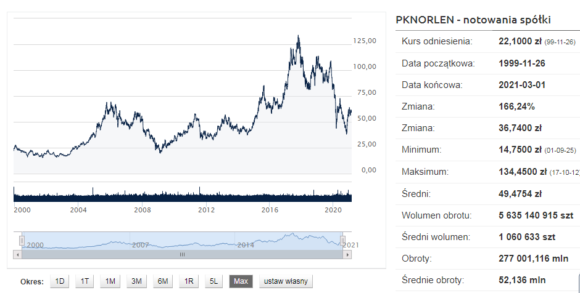Click the active Max period button
Screen dimensions: 580x293
click(x=241, y=281)
